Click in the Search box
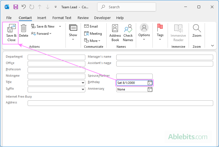This screenshot has height=147, width=219. click(126, 7)
